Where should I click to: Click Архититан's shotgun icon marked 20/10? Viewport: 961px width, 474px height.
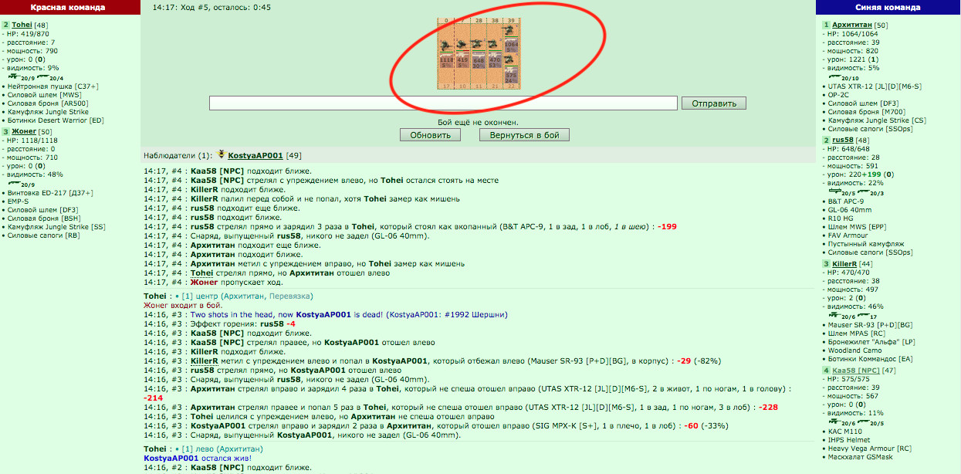pyautogui.click(x=835, y=76)
